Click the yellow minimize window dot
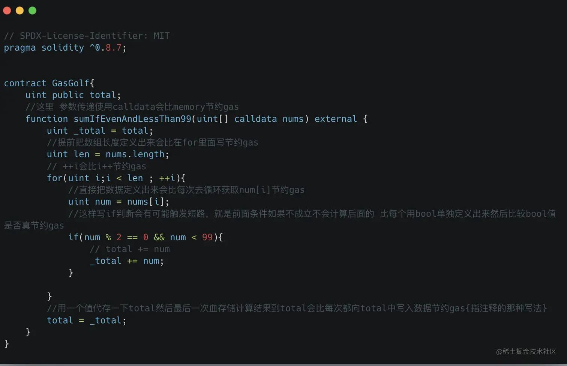Image resolution: width=567 pixels, height=366 pixels. (x=19, y=11)
